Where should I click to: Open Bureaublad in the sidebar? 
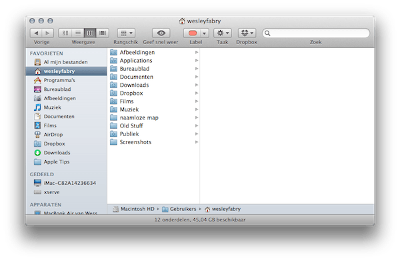point(66,89)
